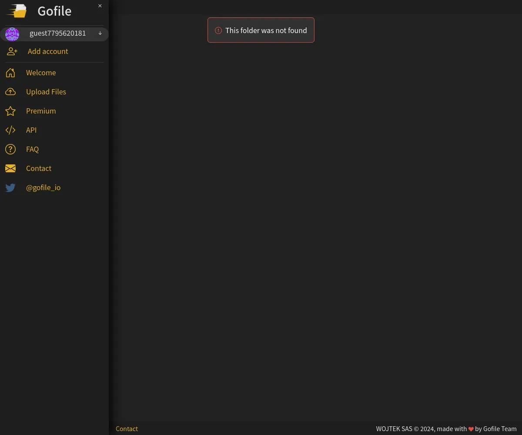Click the 'This folder was not found' message
This screenshot has height=435, width=522.
coord(266,30)
